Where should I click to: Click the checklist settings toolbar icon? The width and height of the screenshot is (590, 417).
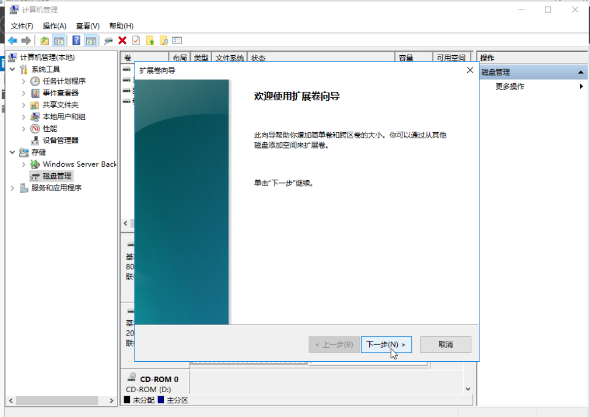click(x=177, y=41)
